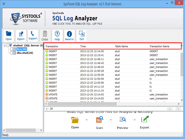
Task: Maximize the SQL Log Analyzer window
Action: (x=172, y=3)
